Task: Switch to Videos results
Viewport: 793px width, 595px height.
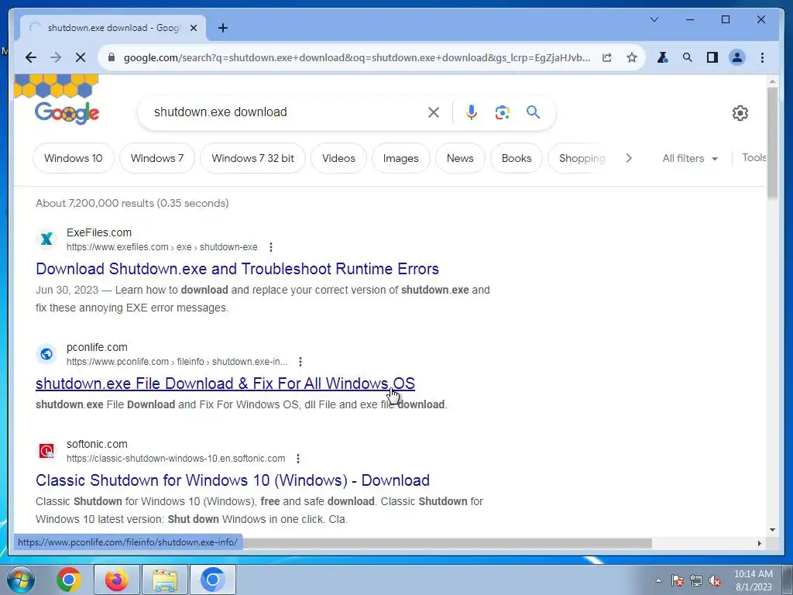Action: coord(339,158)
